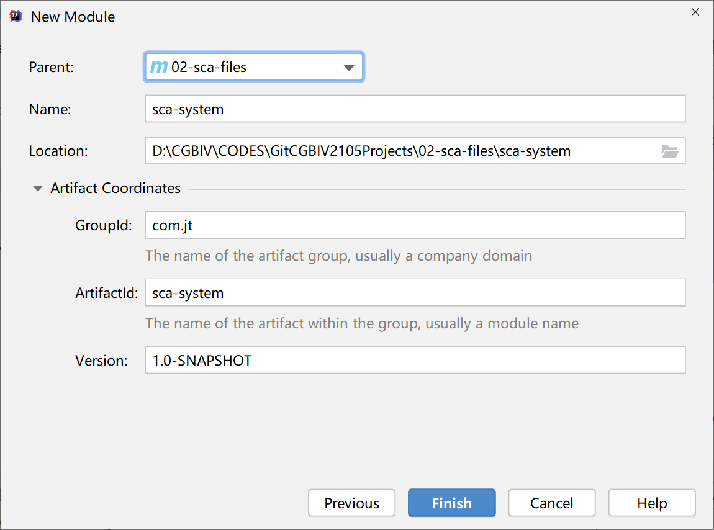The height and width of the screenshot is (530, 714).
Task: Collapse the Artifact Coordinates section triangle
Action: [x=38, y=188]
